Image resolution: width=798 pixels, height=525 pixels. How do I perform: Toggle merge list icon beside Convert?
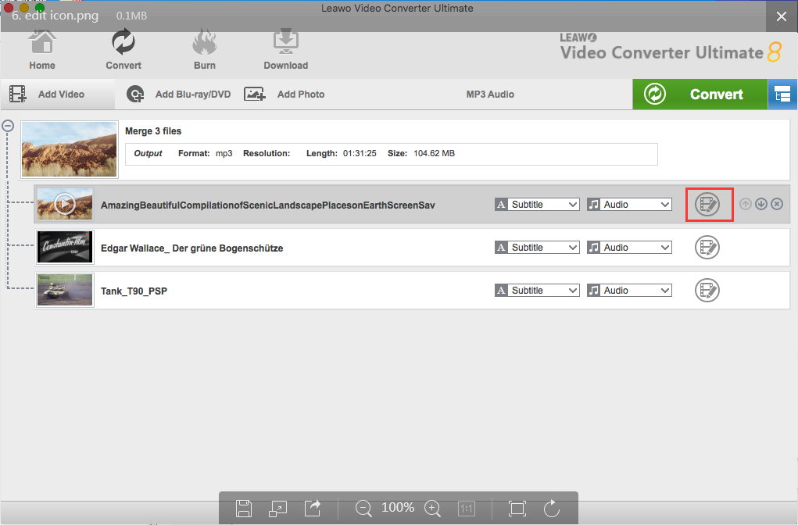tap(782, 94)
